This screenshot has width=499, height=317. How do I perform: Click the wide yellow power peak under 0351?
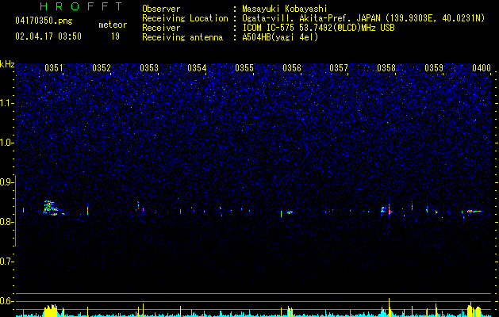[51, 311]
